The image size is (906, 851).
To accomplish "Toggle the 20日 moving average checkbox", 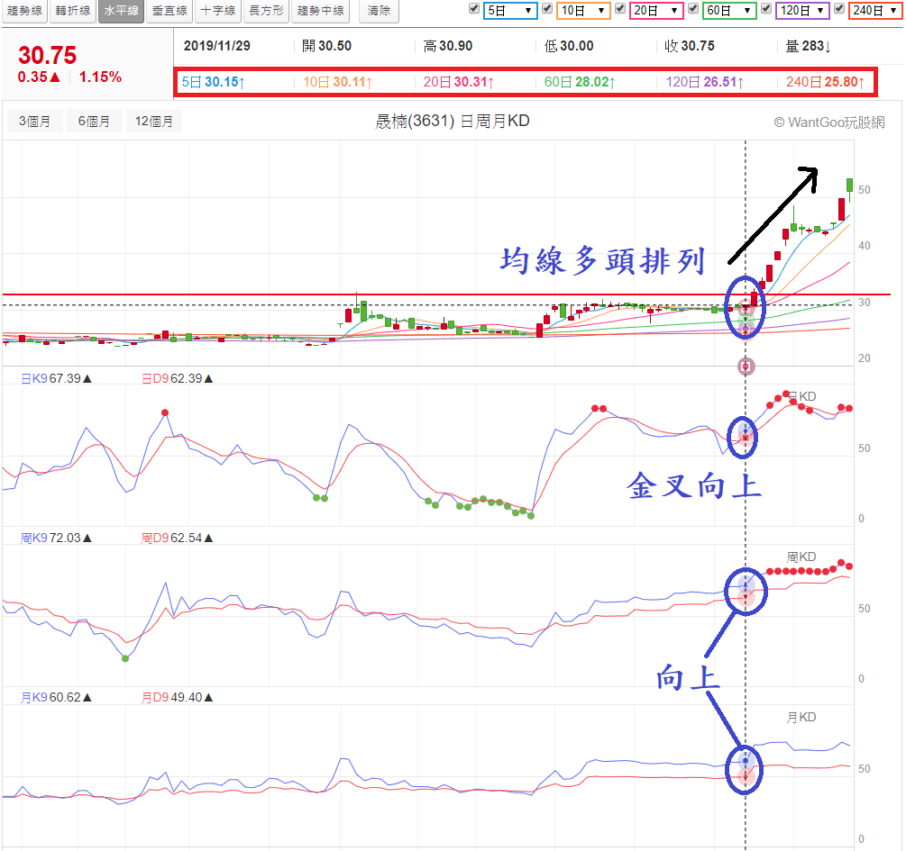I will pyautogui.click(x=621, y=9).
